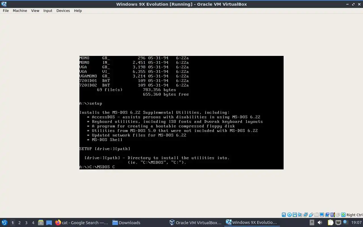The width and height of the screenshot is (363, 227).
Task: Switch to workspace 3
Action: [26, 222]
